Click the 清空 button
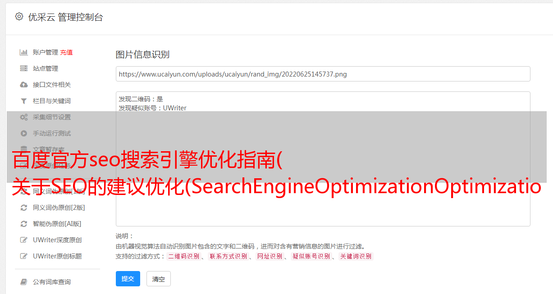Image resolution: width=553 pixels, height=294 pixels. [x=159, y=279]
